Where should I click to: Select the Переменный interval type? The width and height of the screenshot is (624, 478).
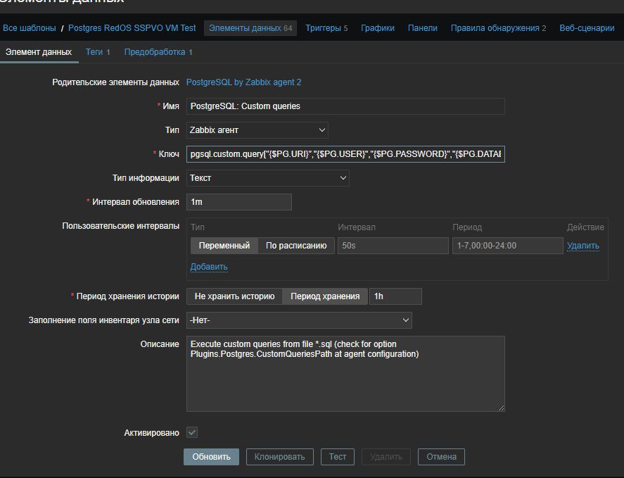tap(224, 246)
